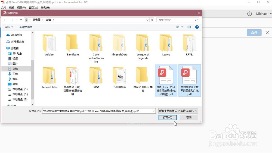Open the 窗口(W) menu
The image size is (272, 153).
[x=33, y=8]
